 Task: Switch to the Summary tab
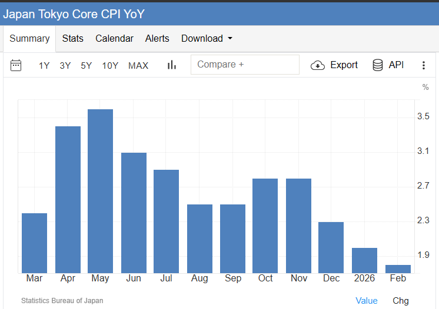point(29,39)
